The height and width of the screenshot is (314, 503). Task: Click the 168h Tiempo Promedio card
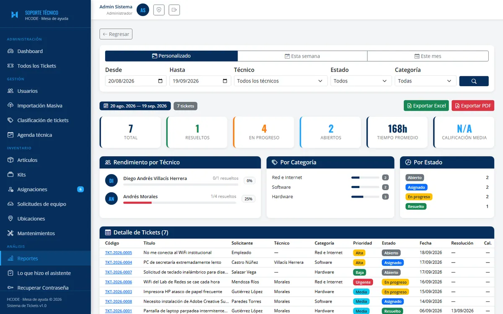397,132
